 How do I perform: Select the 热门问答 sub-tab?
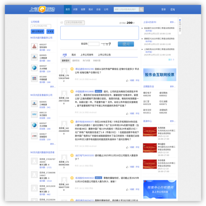point(87,61)
